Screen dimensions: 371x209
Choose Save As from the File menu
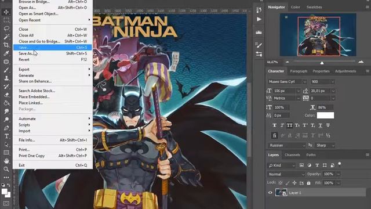click(53, 53)
